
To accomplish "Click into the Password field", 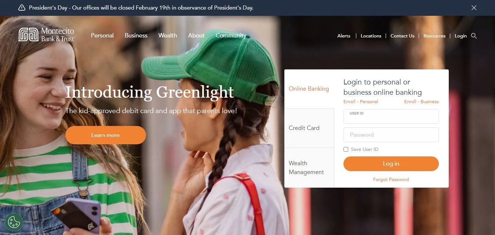I will (391, 135).
